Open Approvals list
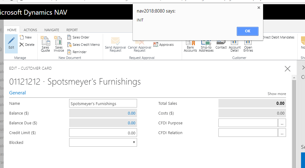 [x=163, y=45]
